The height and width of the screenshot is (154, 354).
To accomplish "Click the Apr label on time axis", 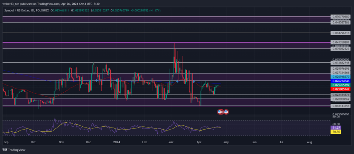I will pyautogui.click(x=199, y=142).
